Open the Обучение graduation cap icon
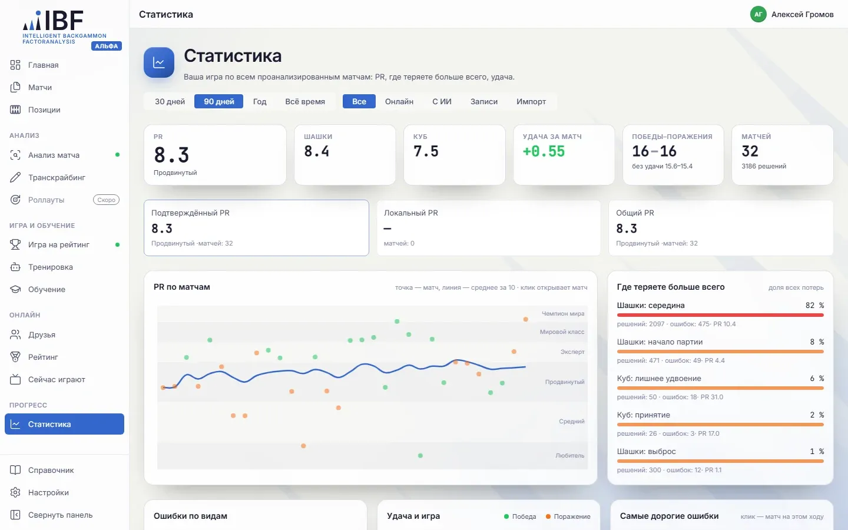Screen dimensions: 848x530 [15, 289]
